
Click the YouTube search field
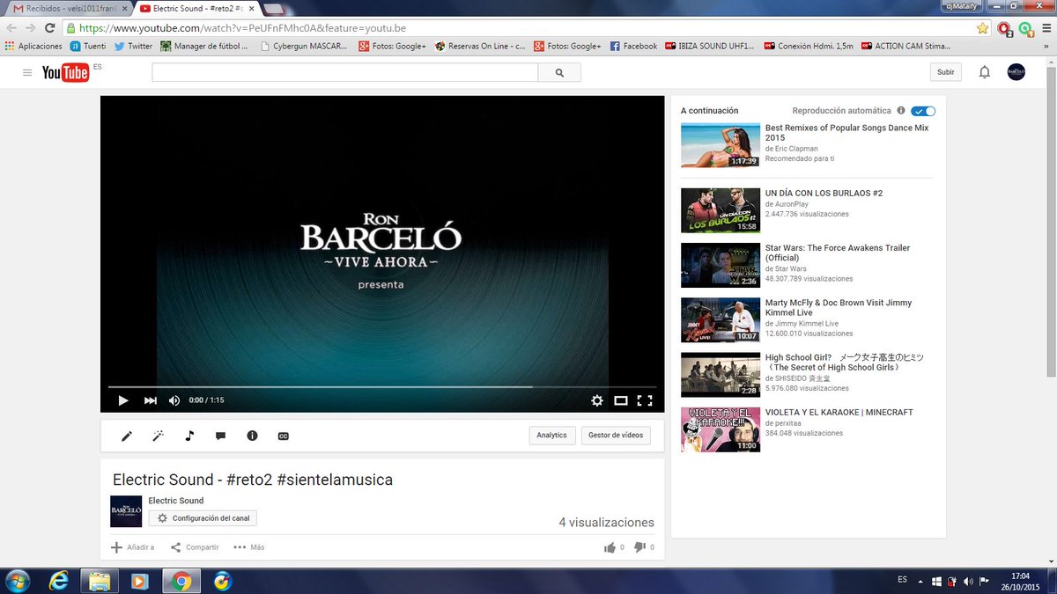pos(345,72)
